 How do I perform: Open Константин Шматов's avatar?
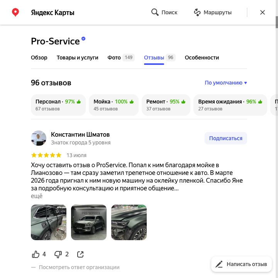(x=39, y=138)
